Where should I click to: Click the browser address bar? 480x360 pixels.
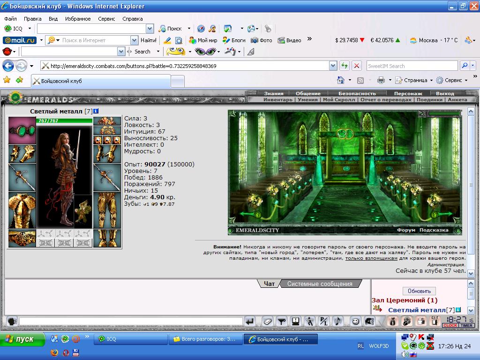[185, 66]
